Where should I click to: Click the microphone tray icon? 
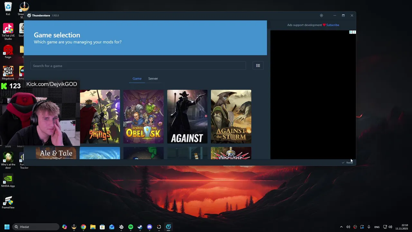(369, 227)
